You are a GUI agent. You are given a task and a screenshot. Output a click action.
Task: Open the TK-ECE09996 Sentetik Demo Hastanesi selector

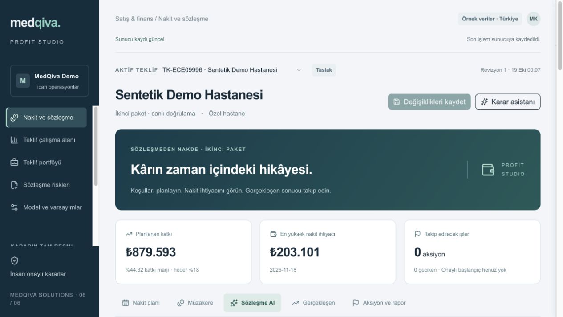pyautogui.click(x=232, y=70)
